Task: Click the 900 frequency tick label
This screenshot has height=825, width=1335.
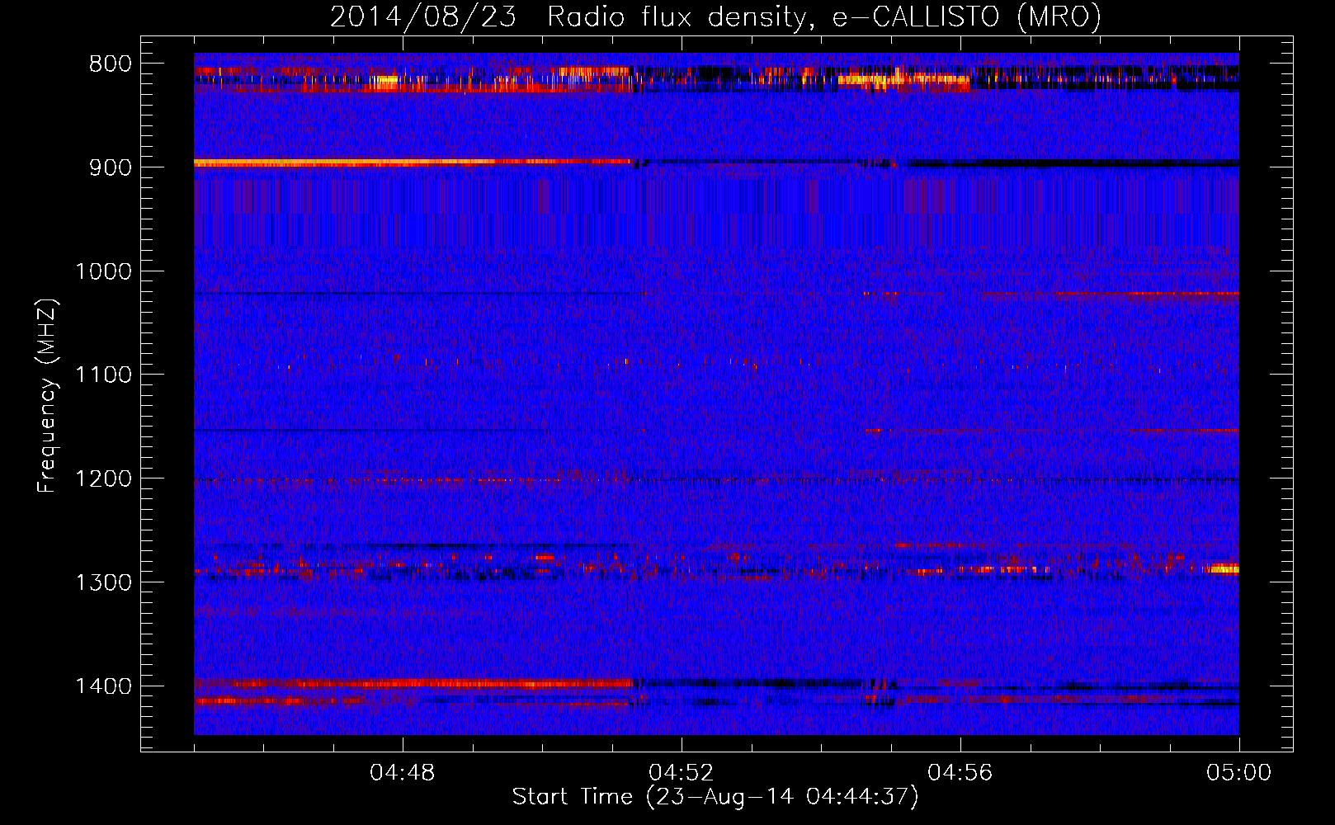Action: (x=111, y=167)
